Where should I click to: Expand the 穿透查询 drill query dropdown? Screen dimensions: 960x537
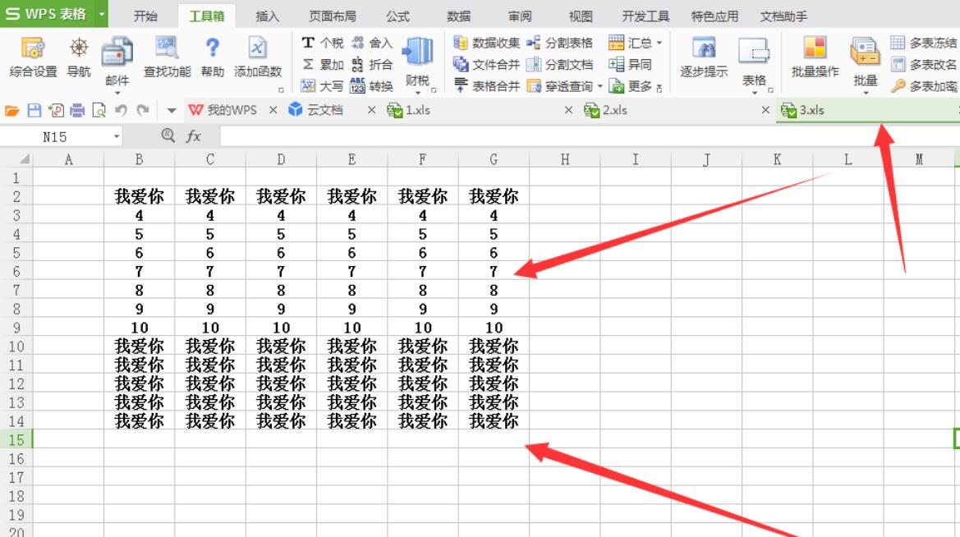click(600, 86)
